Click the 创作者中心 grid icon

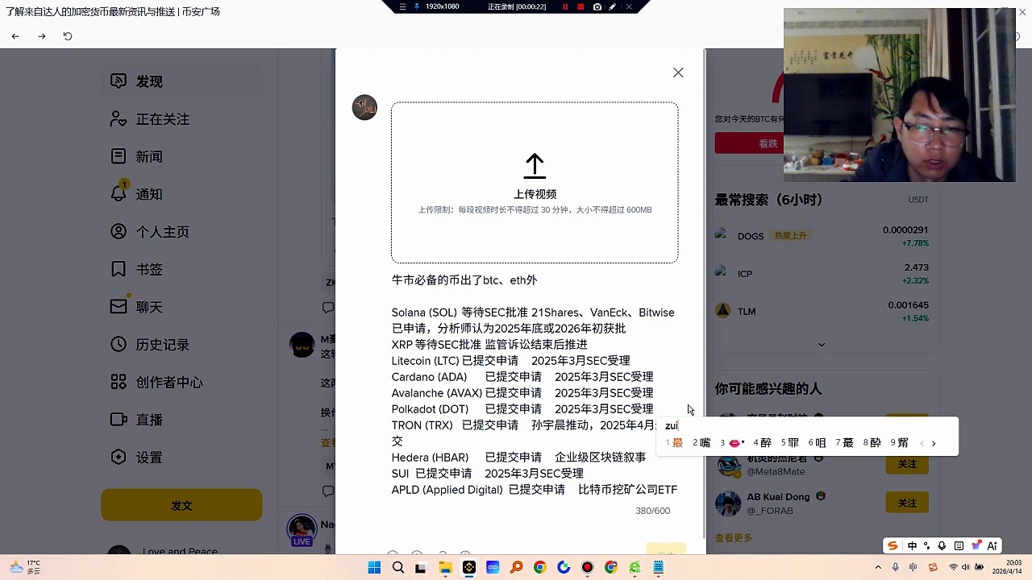(x=119, y=382)
